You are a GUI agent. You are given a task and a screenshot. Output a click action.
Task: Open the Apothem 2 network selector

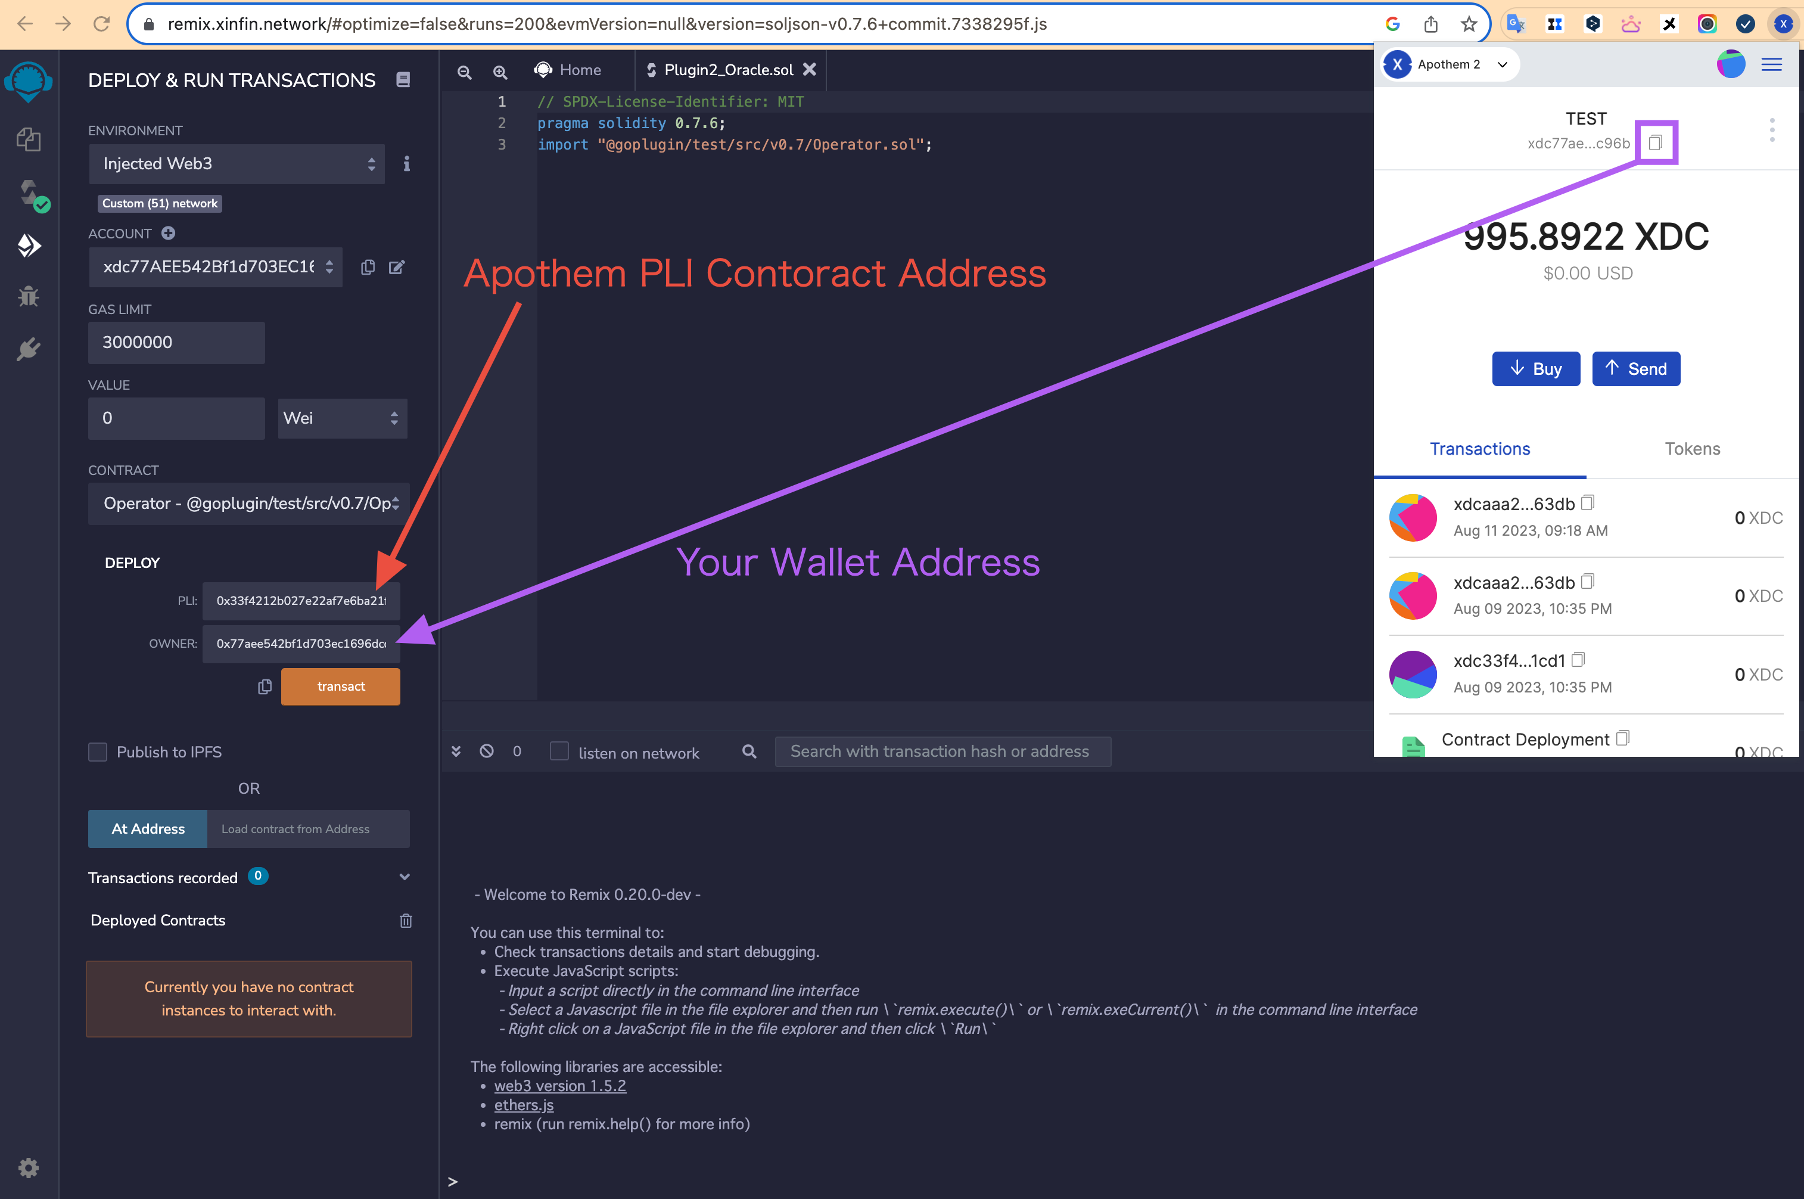(1451, 64)
